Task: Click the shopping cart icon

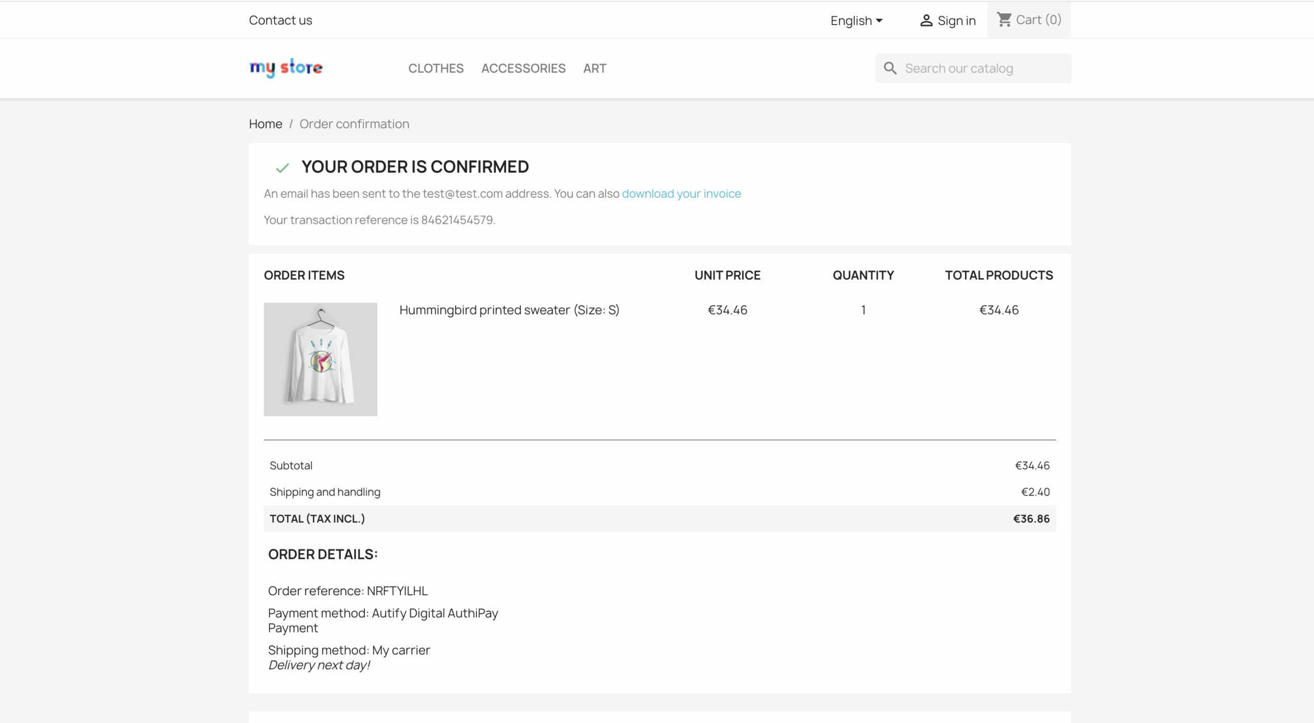Action: point(1004,20)
